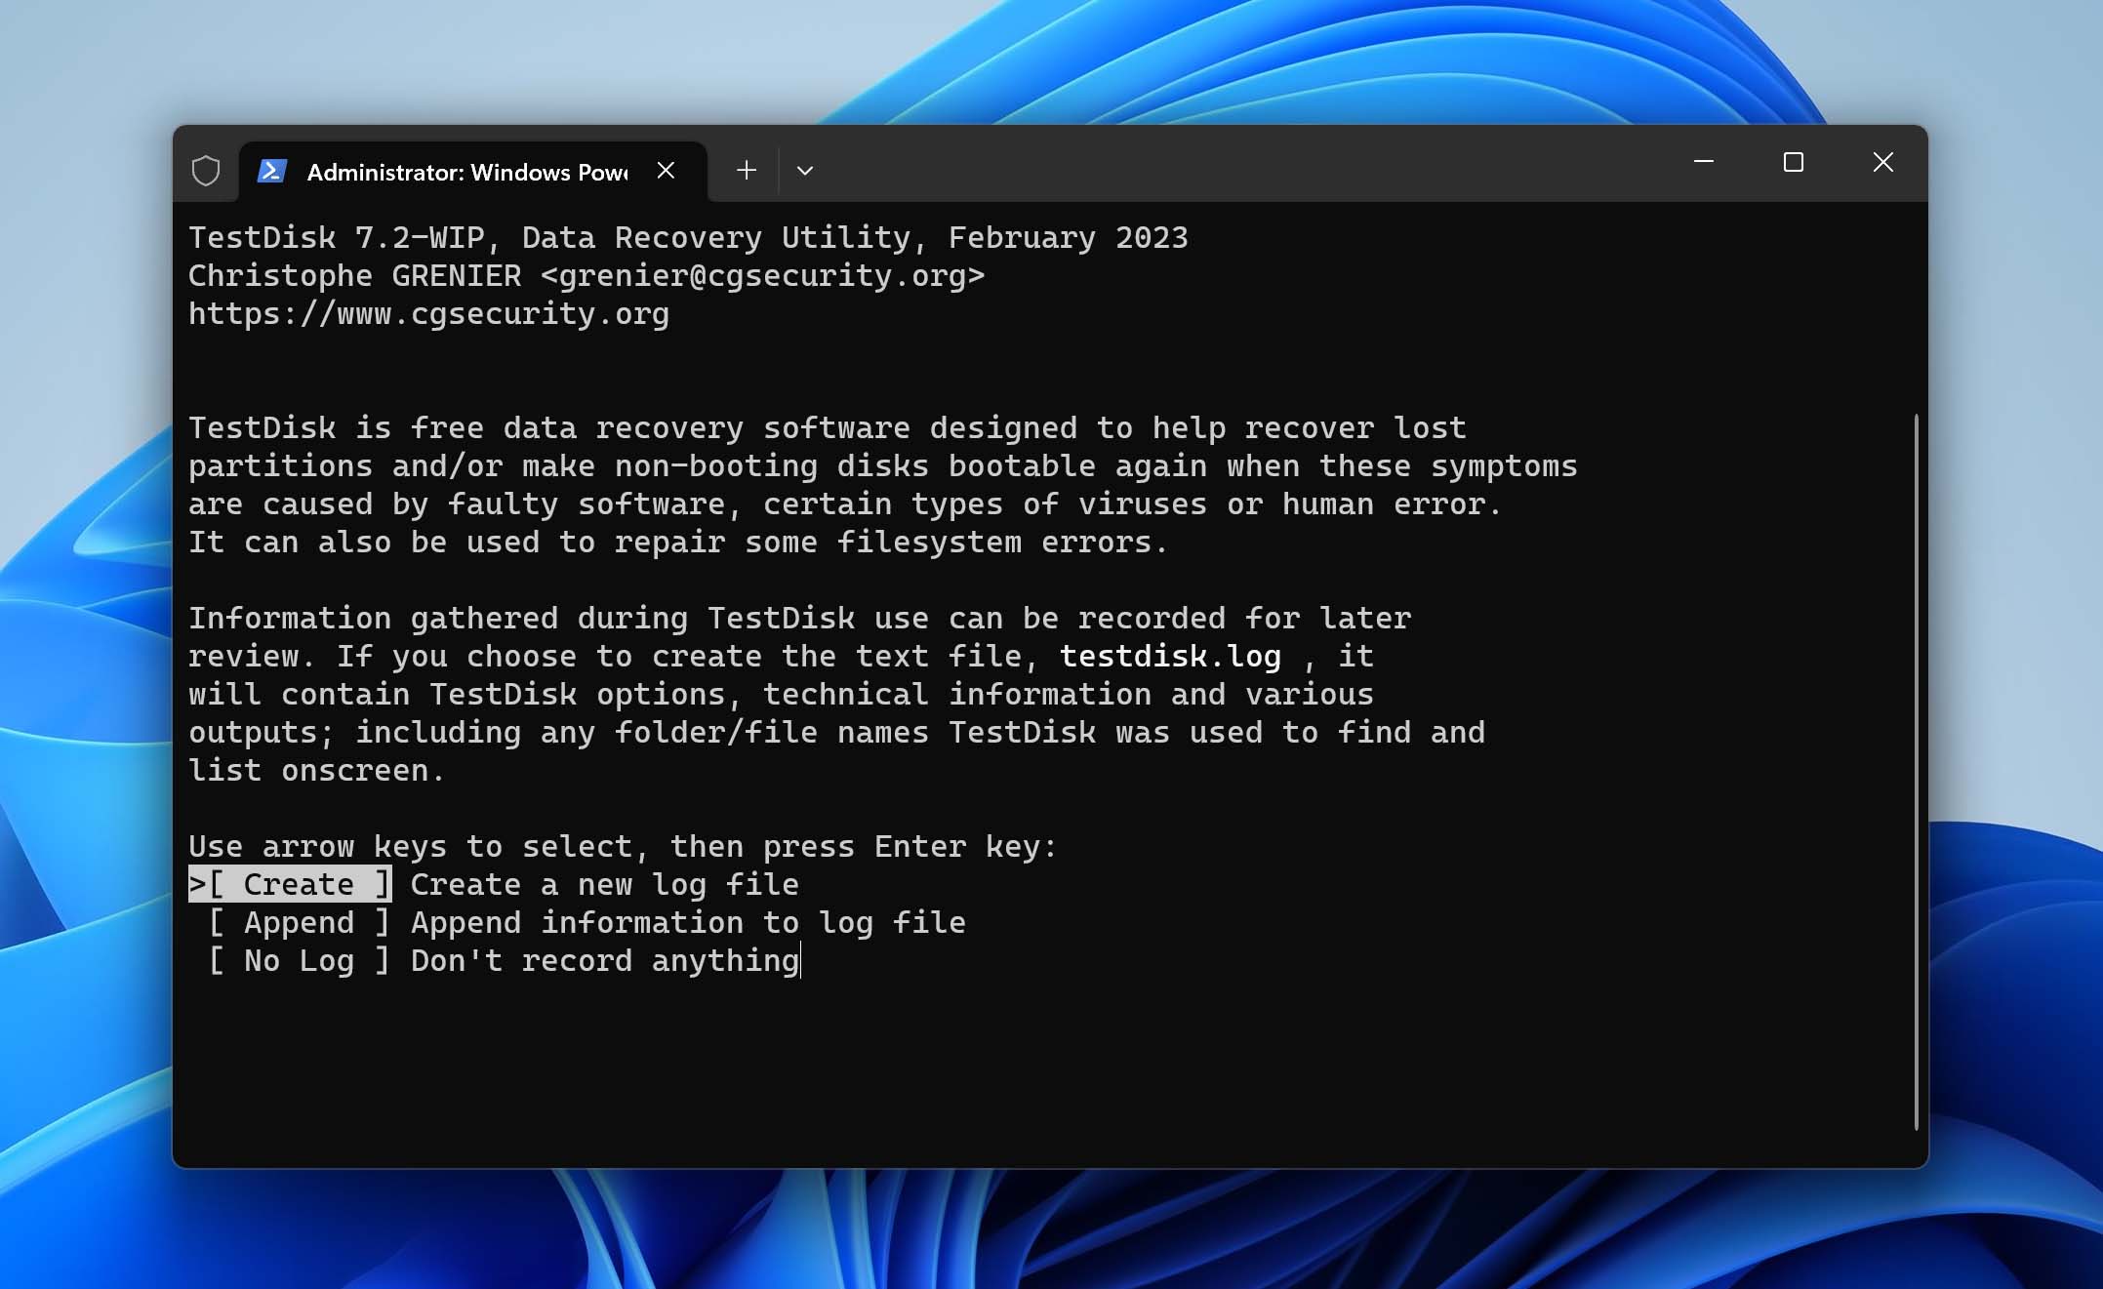The image size is (2103, 1289).
Task: Choose the No Log option
Action: pos(300,960)
